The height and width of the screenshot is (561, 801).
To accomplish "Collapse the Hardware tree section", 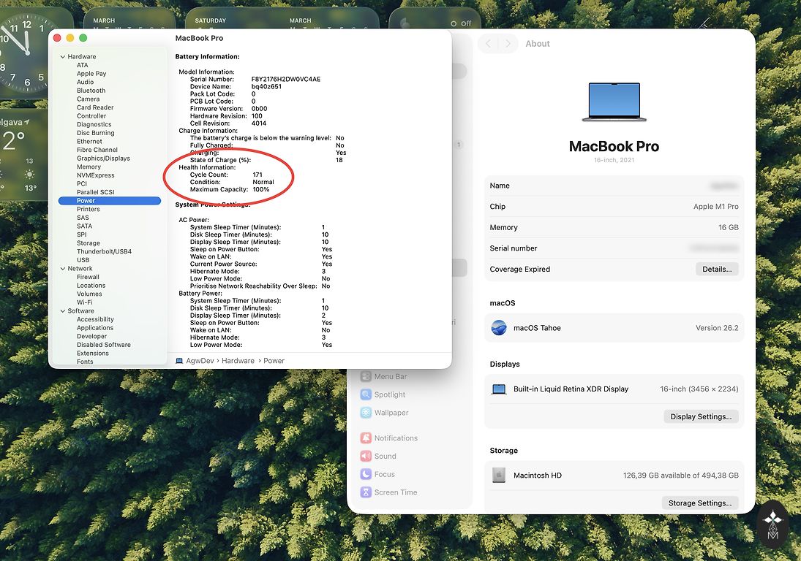I will coord(63,57).
